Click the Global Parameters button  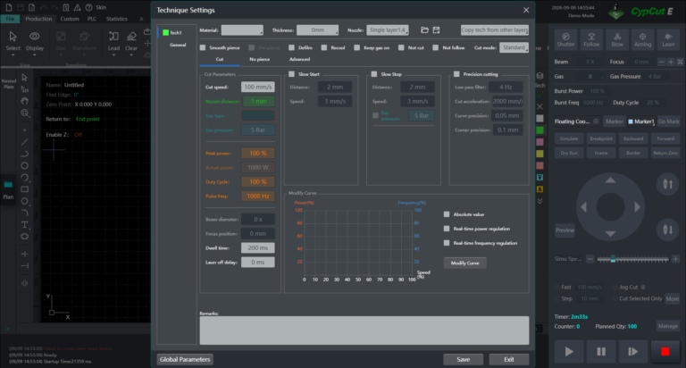pos(185,359)
